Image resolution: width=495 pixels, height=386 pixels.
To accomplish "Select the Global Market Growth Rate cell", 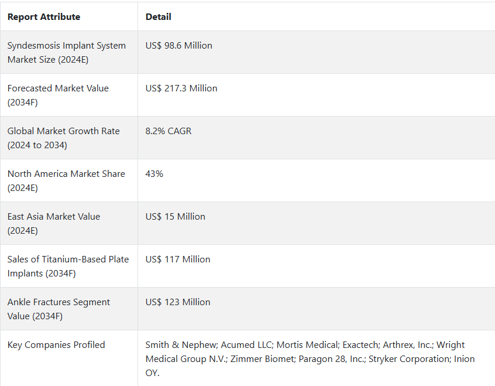I will click(69, 138).
